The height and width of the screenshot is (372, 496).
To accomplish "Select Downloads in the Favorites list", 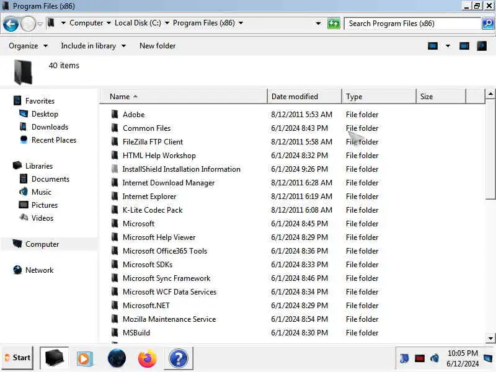I will pos(50,127).
